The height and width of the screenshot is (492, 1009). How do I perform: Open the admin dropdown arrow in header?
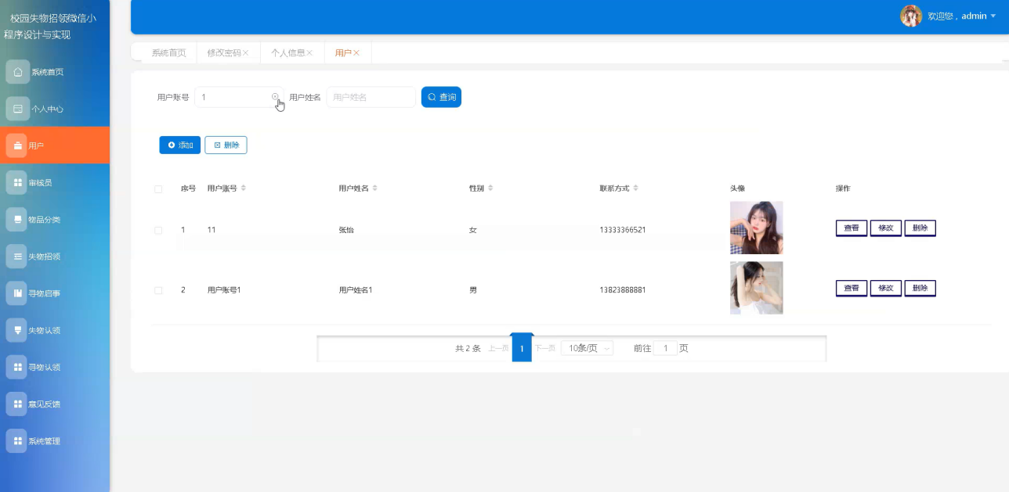pyautogui.click(x=994, y=16)
